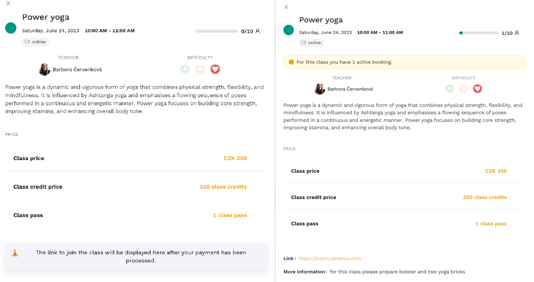Click the yoga pose icon in the join link notice
This screenshot has width=534, height=282.
point(15,253)
